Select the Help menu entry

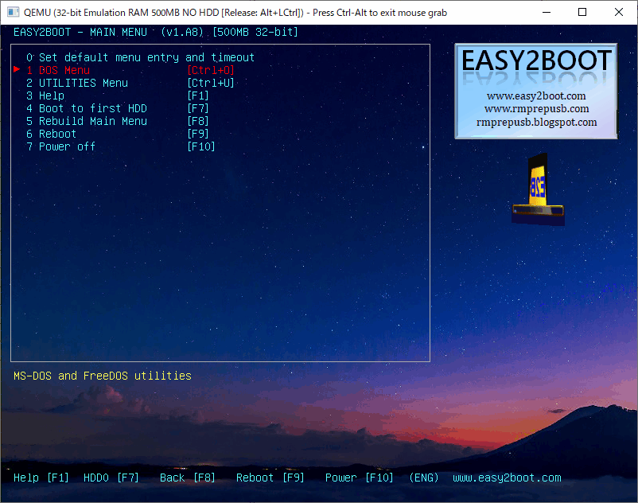(45, 96)
